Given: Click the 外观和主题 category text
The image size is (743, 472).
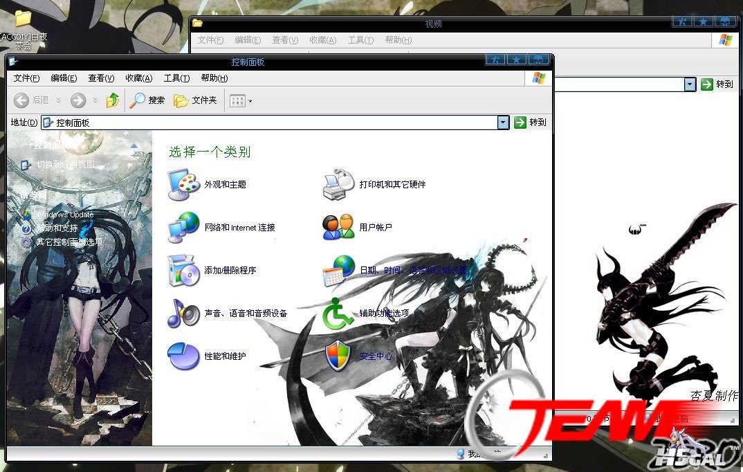Looking at the screenshot, I should coord(225,185).
